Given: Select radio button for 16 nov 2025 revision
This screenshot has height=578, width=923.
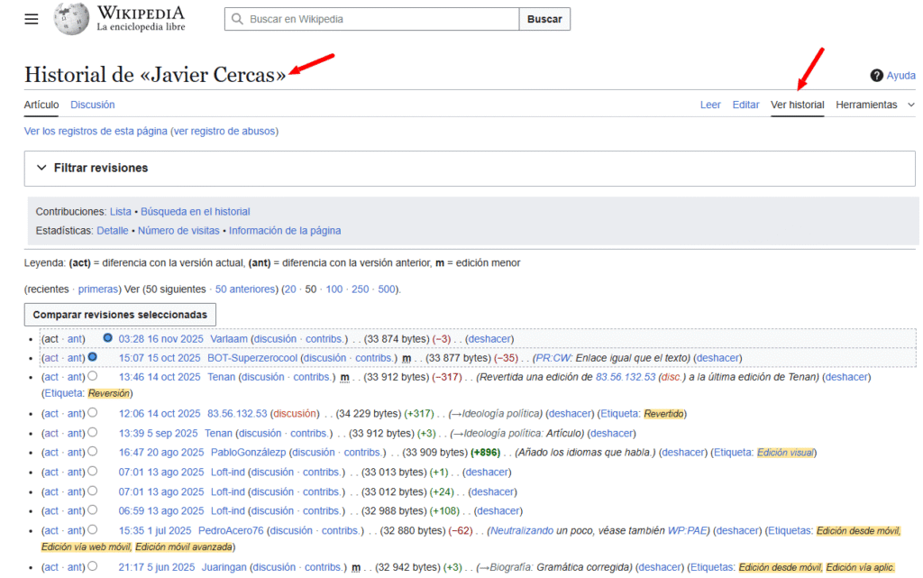Looking at the screenshot, I should tap(108, 338).
